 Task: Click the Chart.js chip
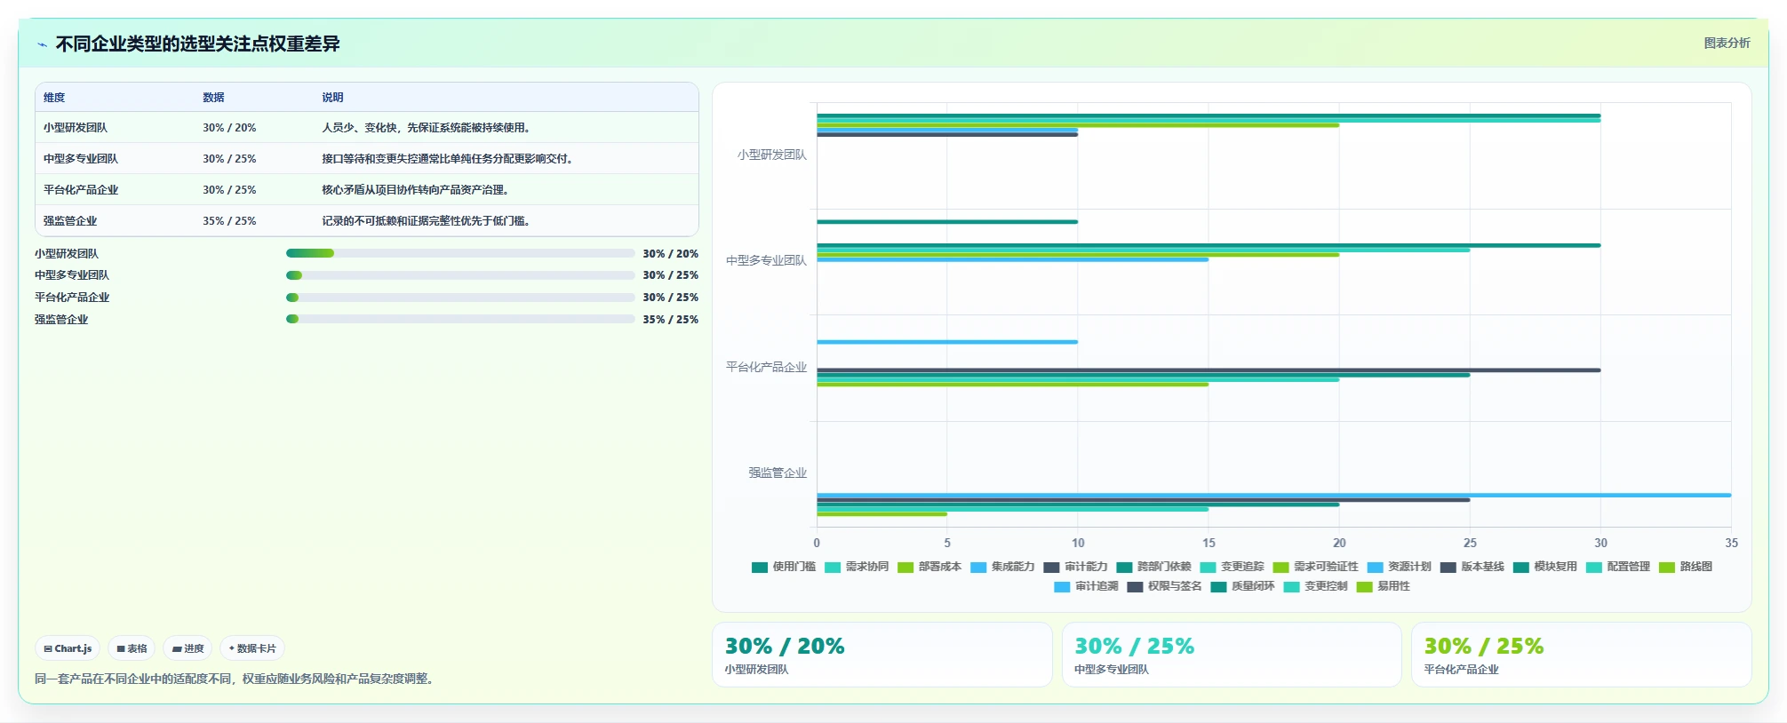pos(68,648)
